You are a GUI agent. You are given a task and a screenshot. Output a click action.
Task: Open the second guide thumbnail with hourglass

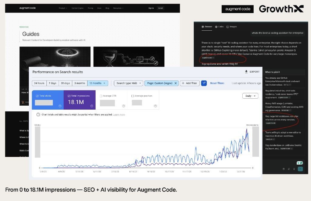tap(129, 57)
